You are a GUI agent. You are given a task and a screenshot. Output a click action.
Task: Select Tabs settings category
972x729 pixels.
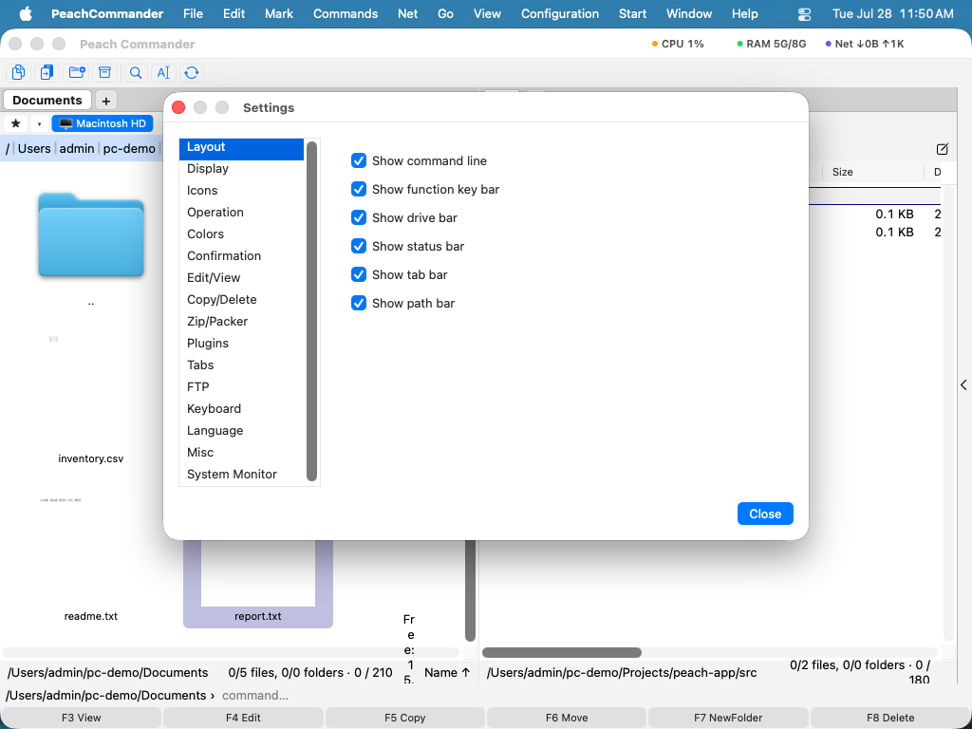coord(242,364)
